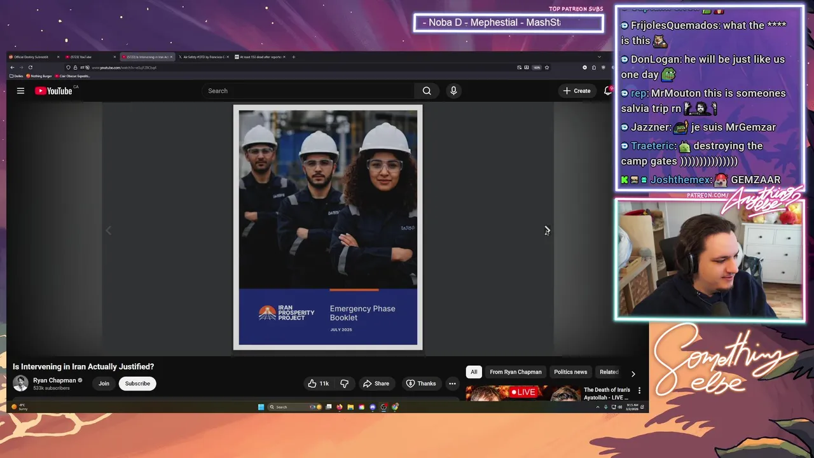The image size is (814, 458).
Task: Click the Thanks button
Action: coord(421,384)
